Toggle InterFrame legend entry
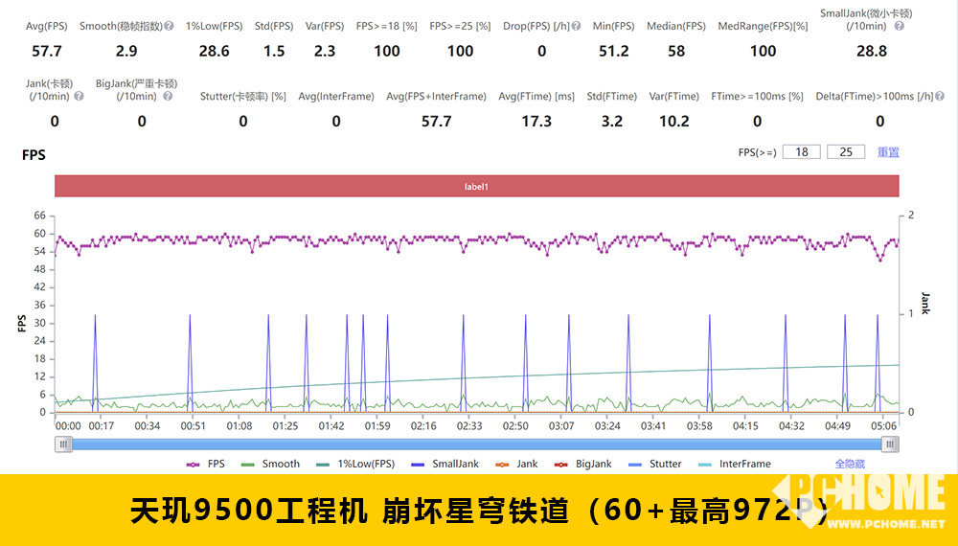The height and width of the screenshot is (546, 958). click(735, 464)
